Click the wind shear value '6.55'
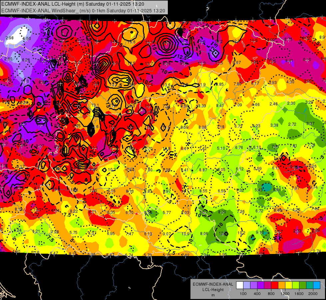 222,191
